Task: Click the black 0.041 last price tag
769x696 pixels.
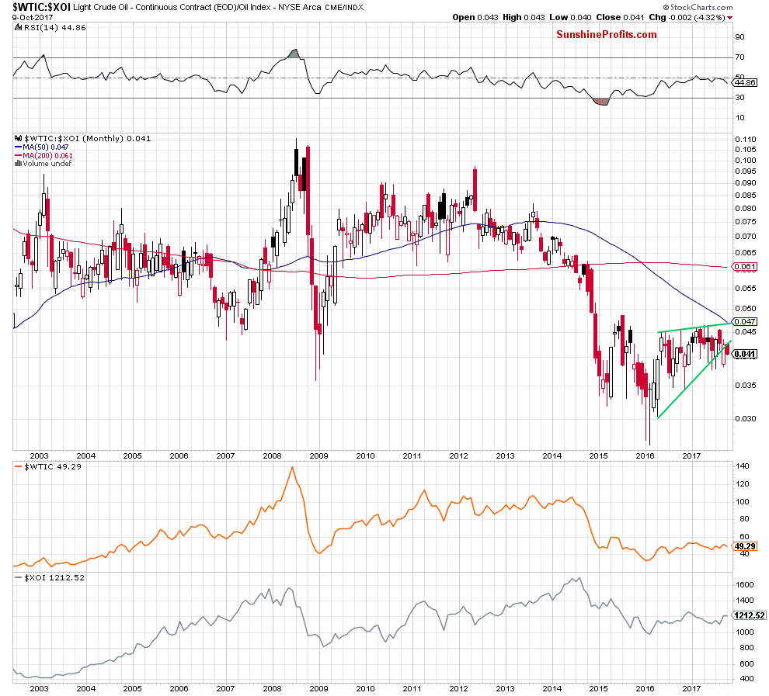Action: pos(745,354)
